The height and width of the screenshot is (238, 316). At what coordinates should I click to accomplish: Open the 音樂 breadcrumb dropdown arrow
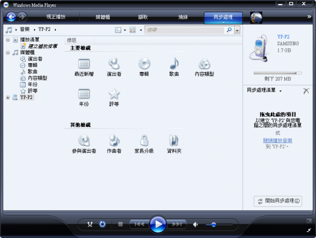coord(35,30)
